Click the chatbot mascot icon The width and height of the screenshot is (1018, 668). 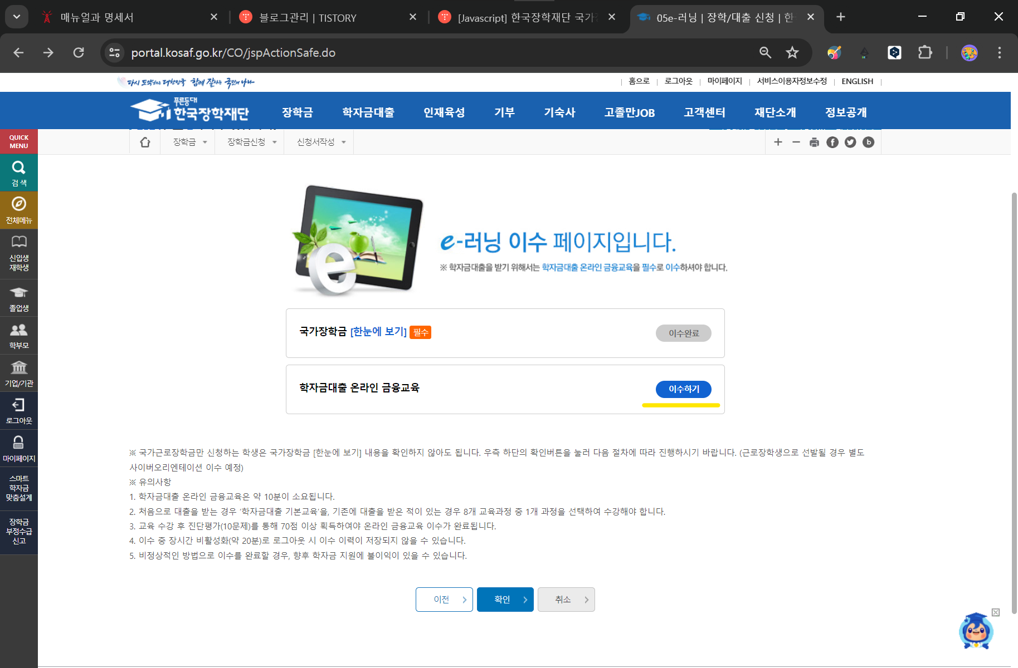976,631
